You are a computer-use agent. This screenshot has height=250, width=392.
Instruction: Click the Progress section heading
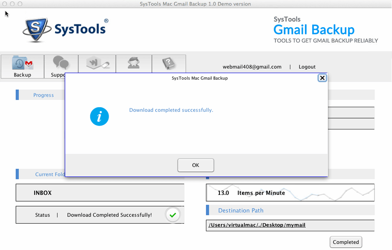coord(43,95)
